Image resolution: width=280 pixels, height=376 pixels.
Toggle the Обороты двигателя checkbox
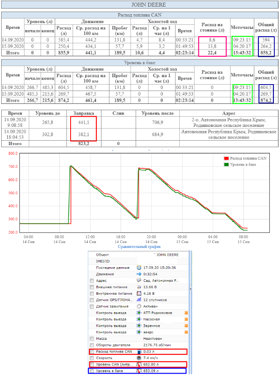[x=92, y=345]
